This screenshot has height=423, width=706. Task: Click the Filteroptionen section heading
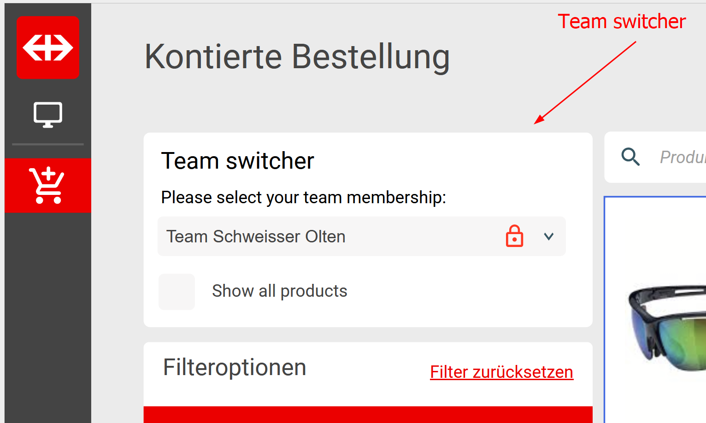[x=235, y=367]
